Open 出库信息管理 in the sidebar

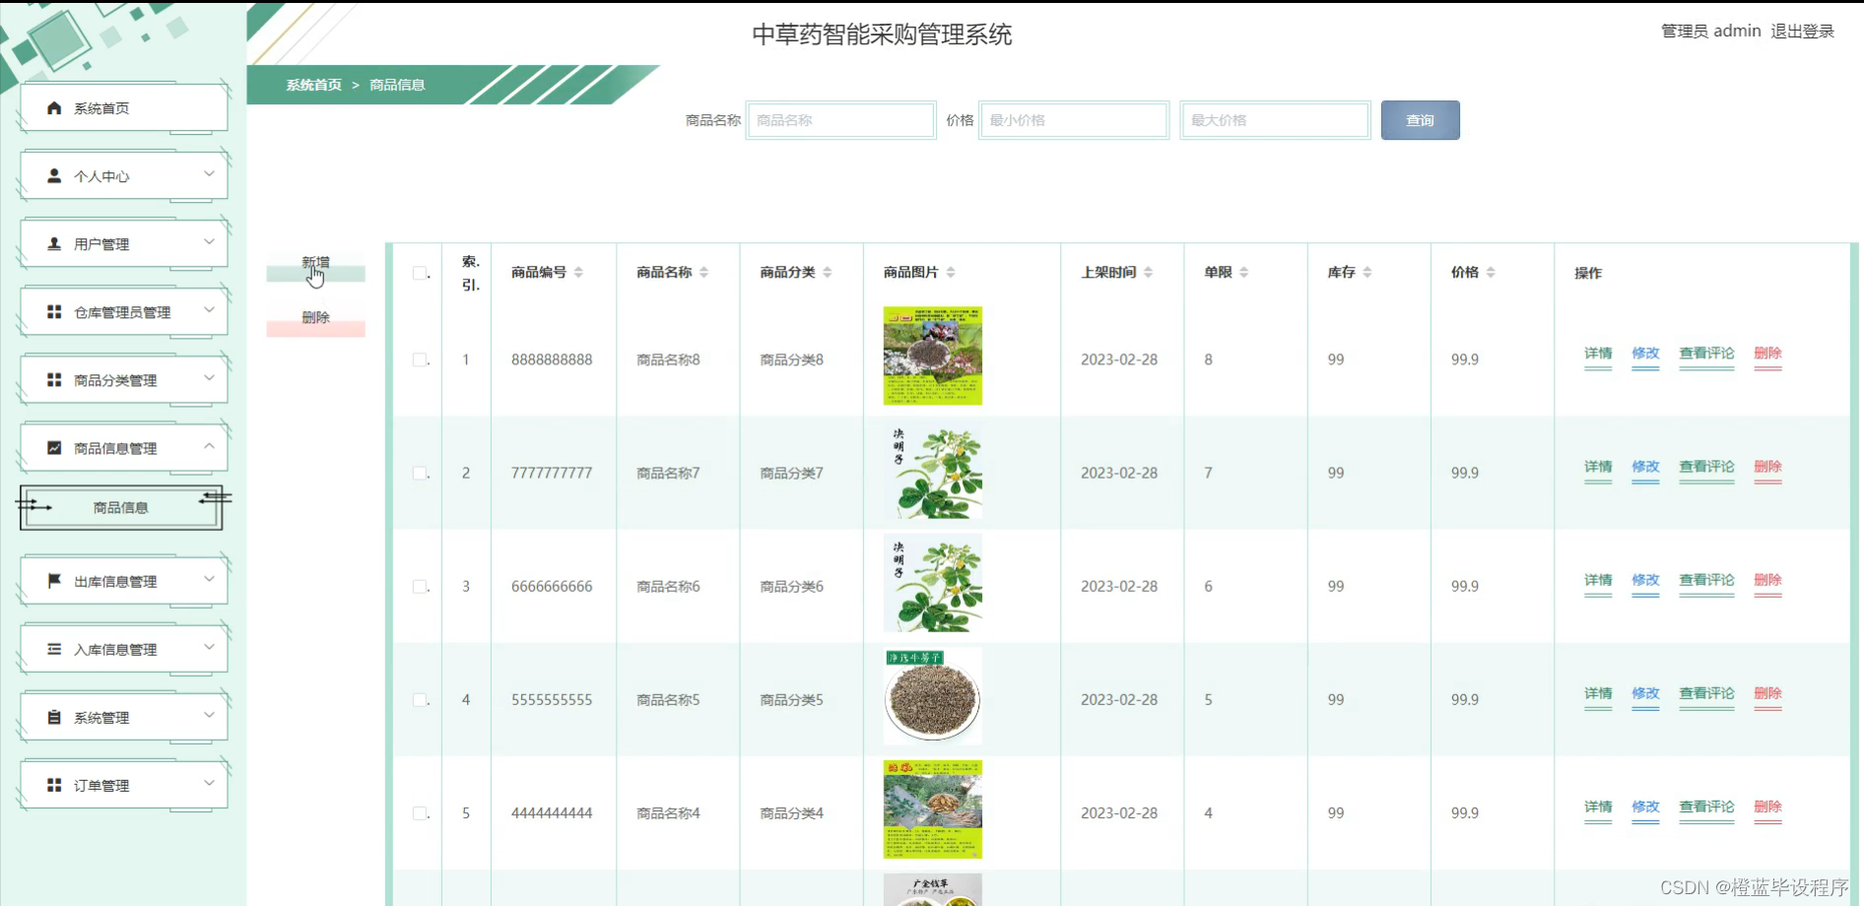point(124,581)
